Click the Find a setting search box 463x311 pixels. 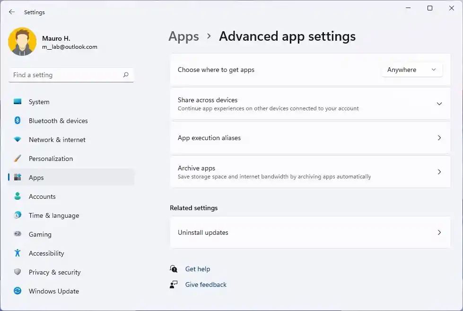[x=66, y=75]
